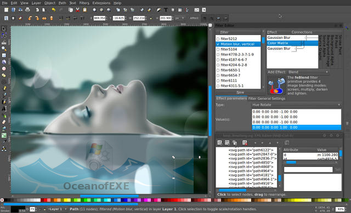Select the Tweak tool

[4, 42]
